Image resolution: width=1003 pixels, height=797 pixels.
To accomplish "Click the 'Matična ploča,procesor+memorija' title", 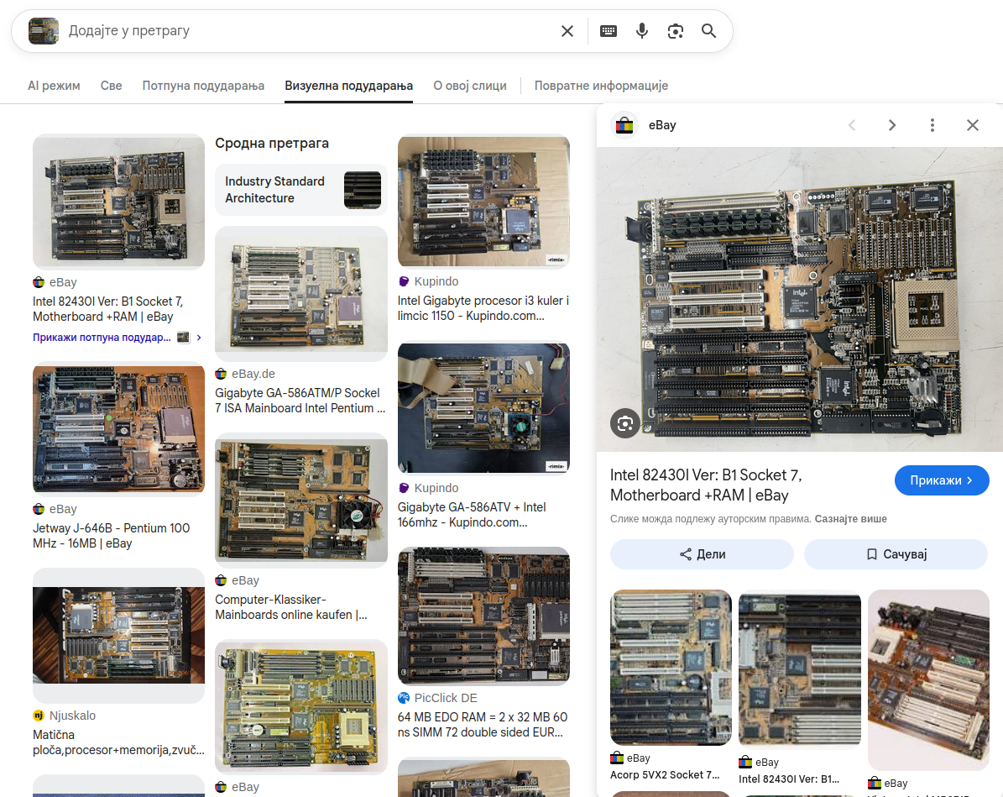I will (x=118, y=742).
